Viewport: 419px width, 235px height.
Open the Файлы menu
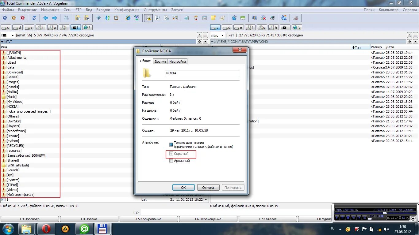8,10
